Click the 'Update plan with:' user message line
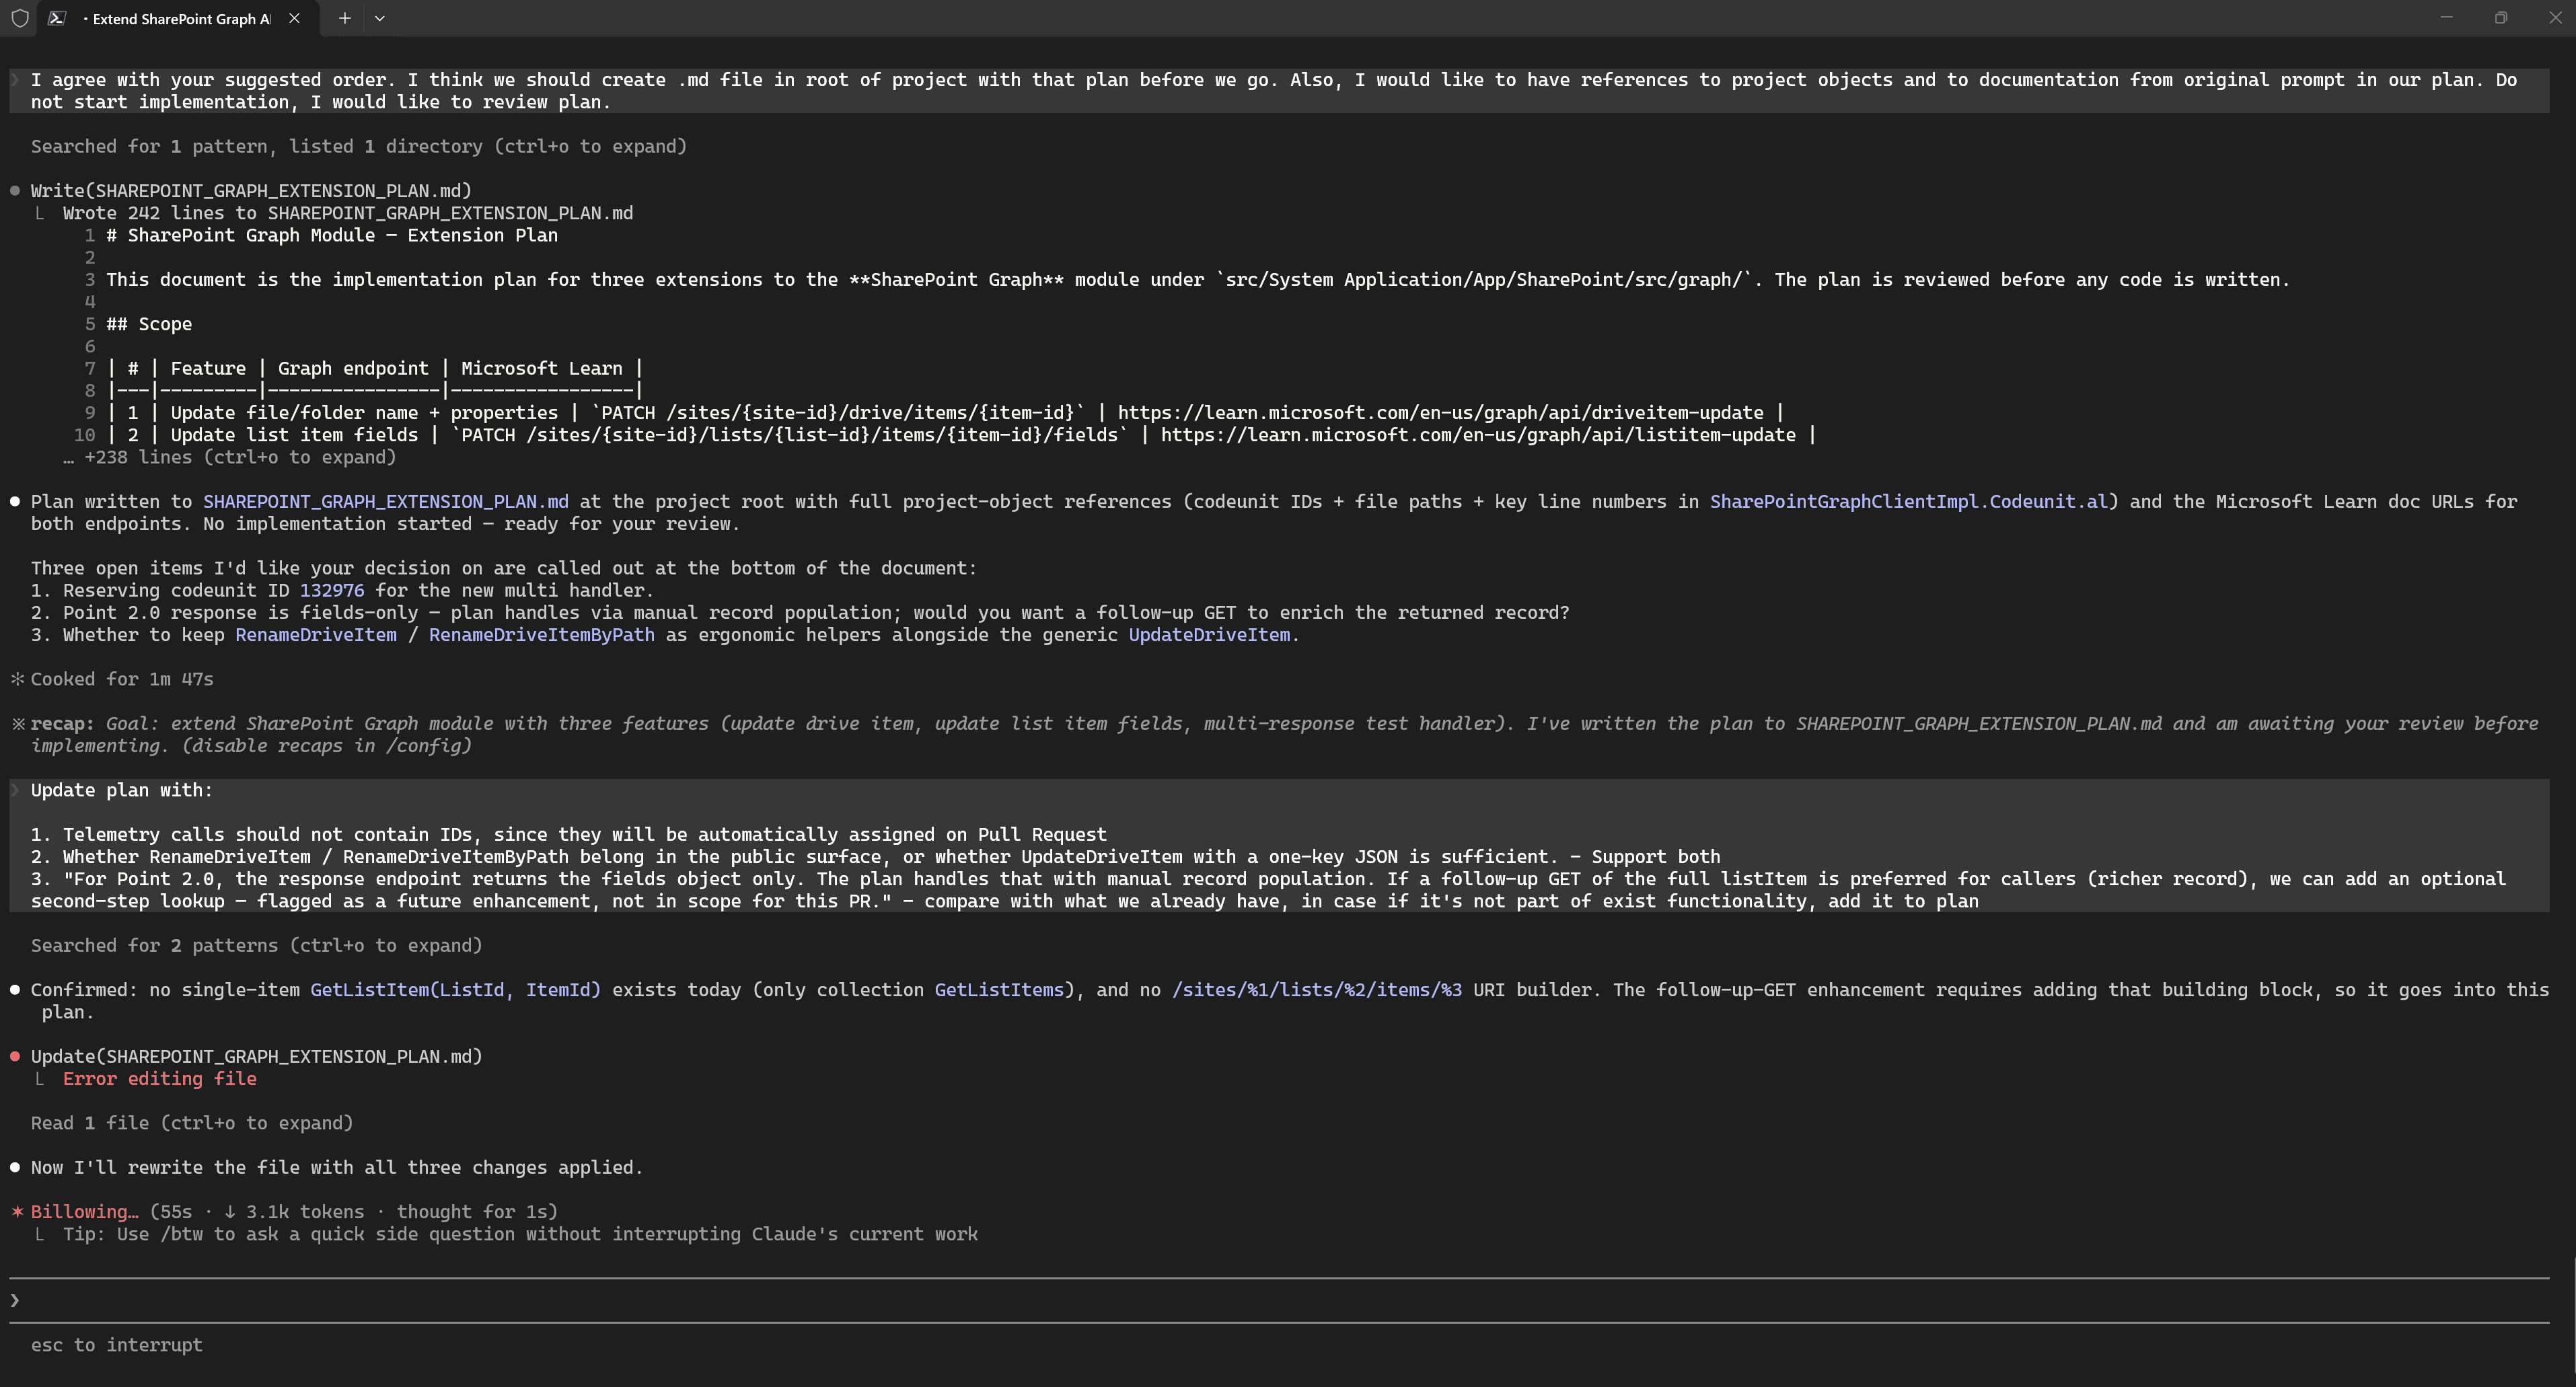Image resolution: width=2576 pixels, height=1387 pixels. pyautogui.click(x=122, y=791)
